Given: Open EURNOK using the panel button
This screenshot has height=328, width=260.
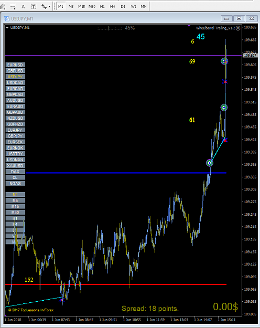Looking at the screenshot, I should (15, 148).
